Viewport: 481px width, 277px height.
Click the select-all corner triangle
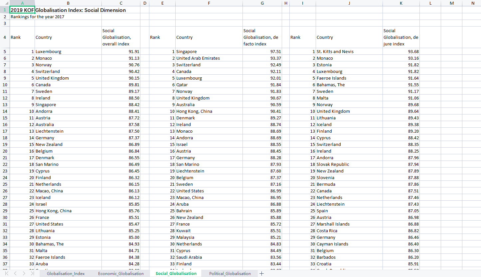coord(5,3)
